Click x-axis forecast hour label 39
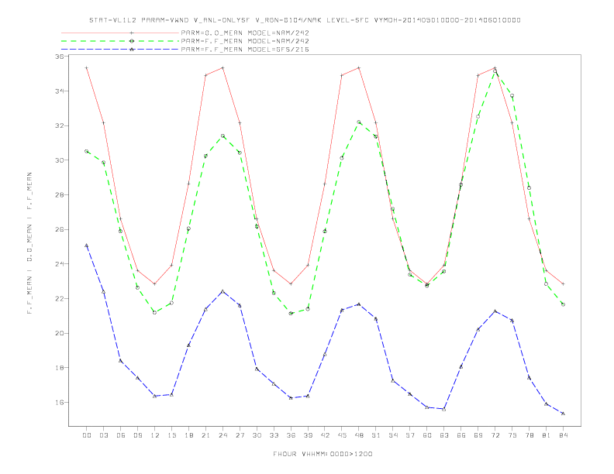 (x=309, y=435)
